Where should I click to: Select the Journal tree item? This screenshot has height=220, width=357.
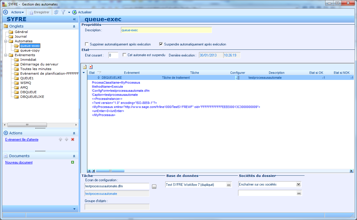21,36
